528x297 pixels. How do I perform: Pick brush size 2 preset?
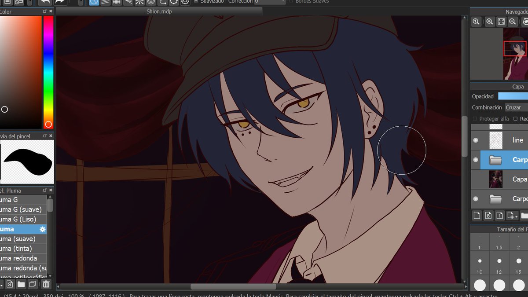tap(519, 242)
